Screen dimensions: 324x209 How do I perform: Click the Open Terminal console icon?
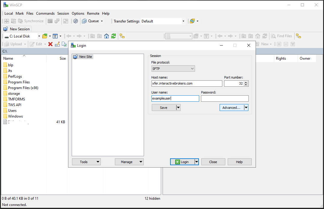tap(50, 21)
